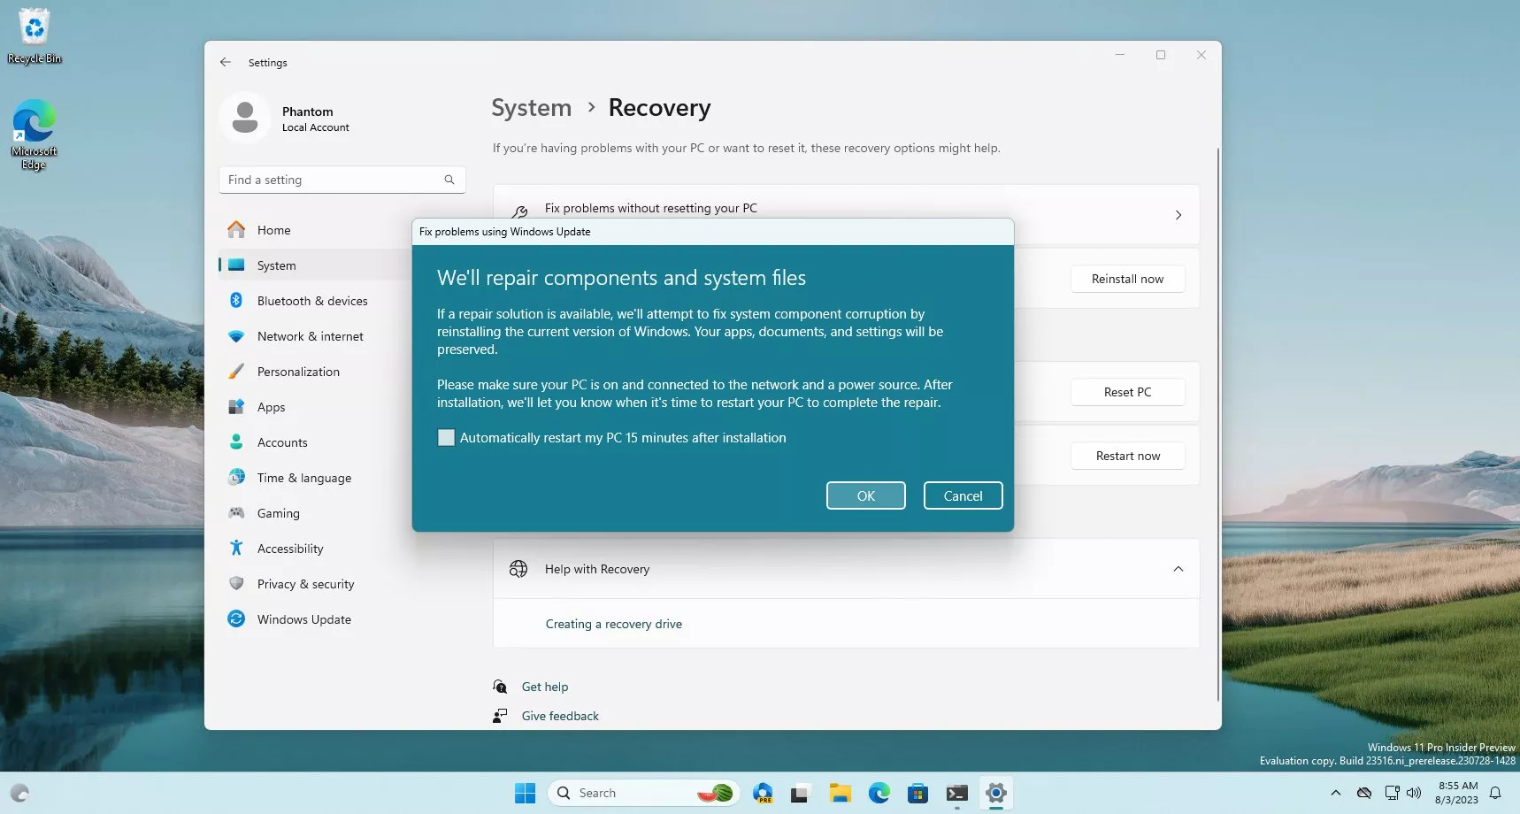Screen dimensions: 1520x814
Task: Open Creating a recovery drive link
Action: click(613, 624)
